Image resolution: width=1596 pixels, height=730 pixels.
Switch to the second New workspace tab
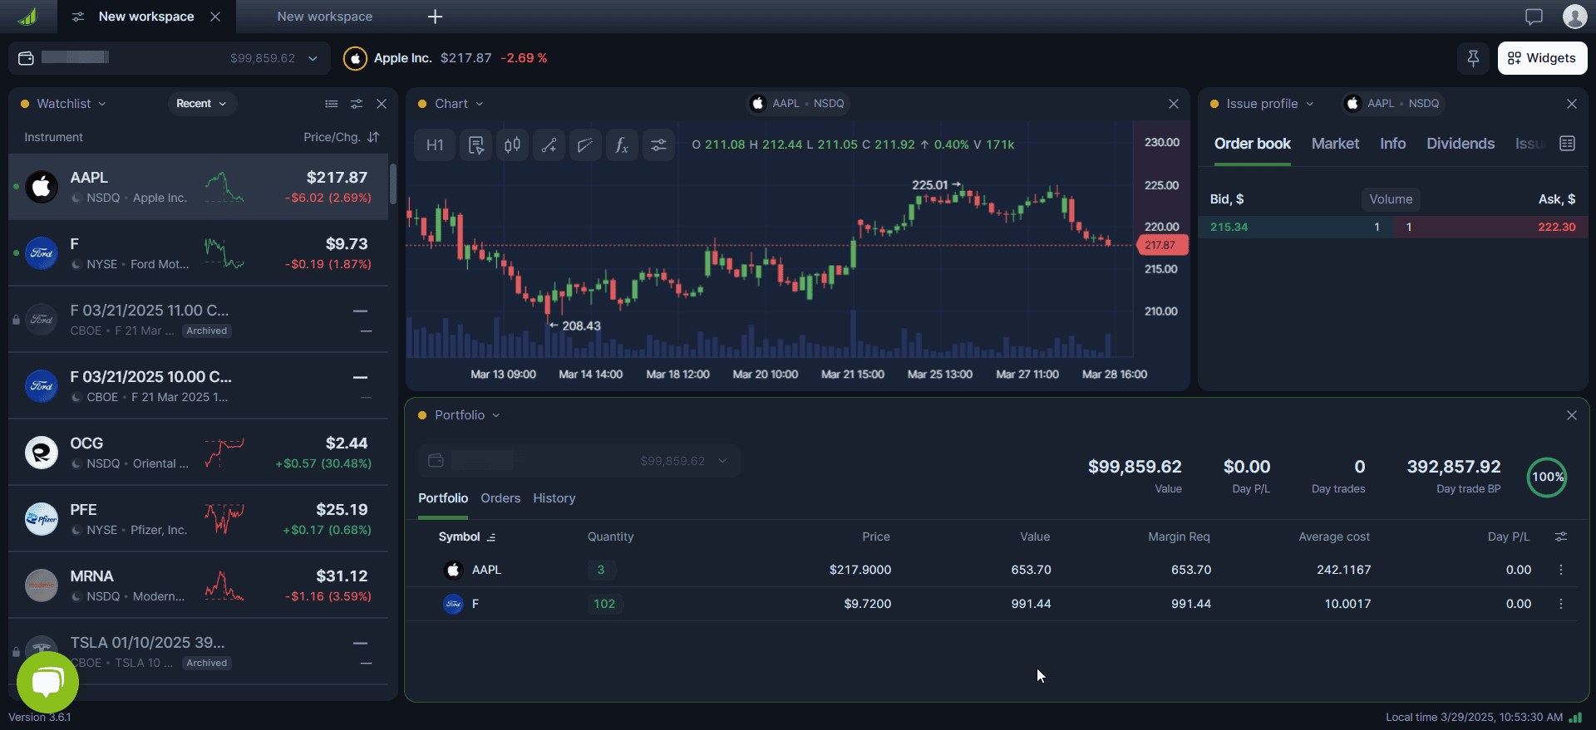(x=325, y=17)
